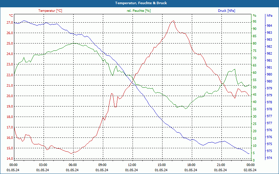This screenshot has width=279, height=174.
Task: Click the '23,0' temperature axis value
Action: point(10,64)
